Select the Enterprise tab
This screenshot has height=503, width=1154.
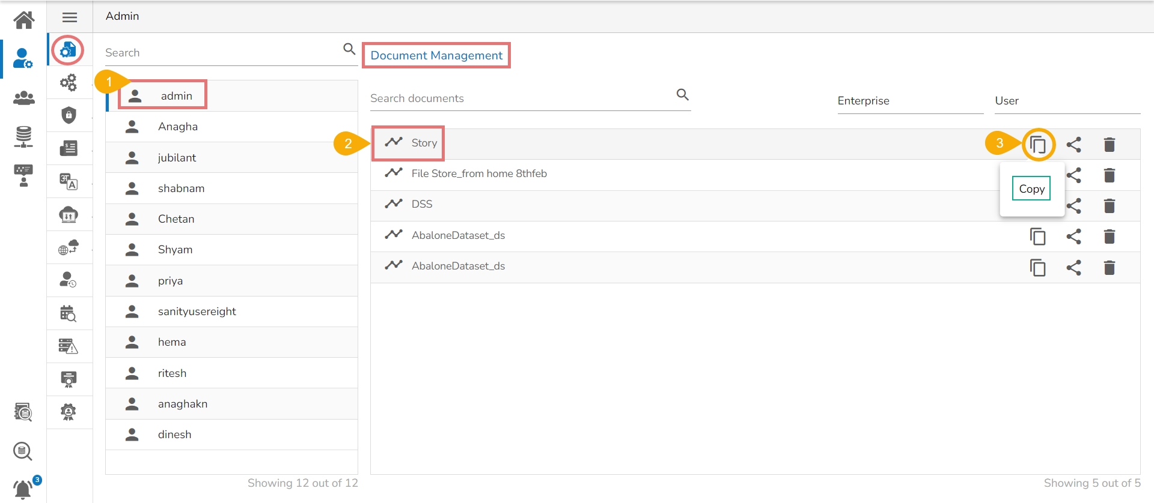tap(863, 101)
